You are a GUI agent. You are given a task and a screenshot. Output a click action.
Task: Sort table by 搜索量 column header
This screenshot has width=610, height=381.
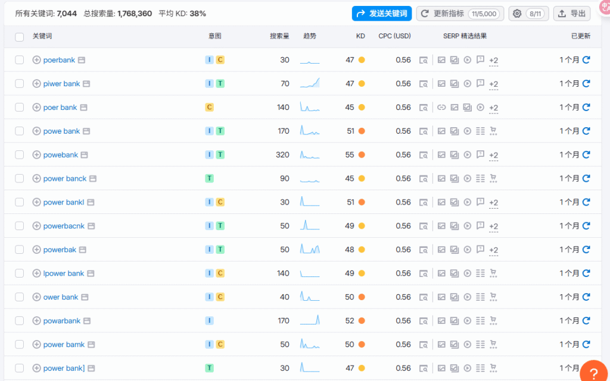[279, 36]
